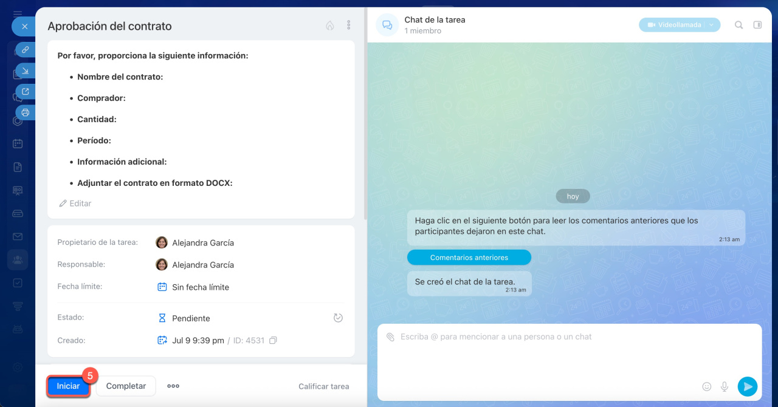
Task: Click the Completar button
Action: (x=126, y=386)
